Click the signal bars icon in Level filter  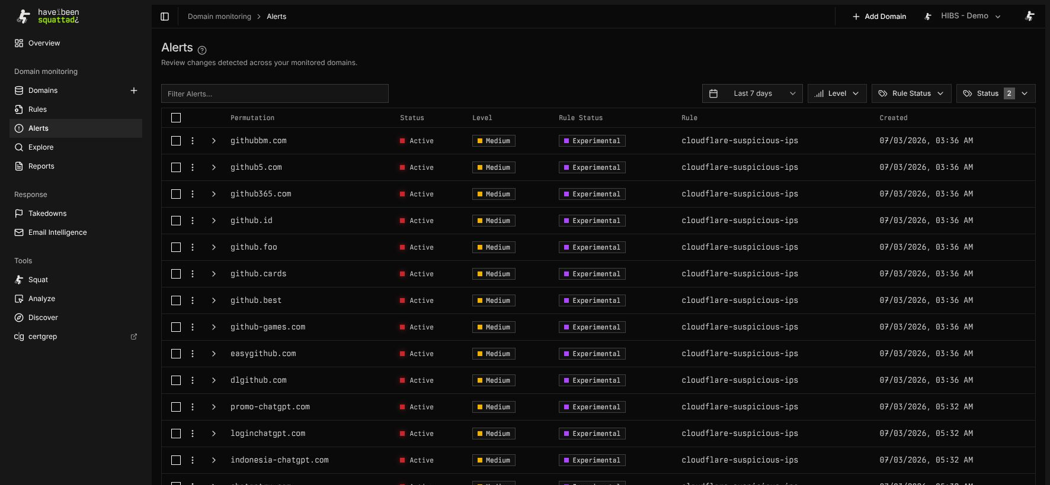click(x=819, y=93)
